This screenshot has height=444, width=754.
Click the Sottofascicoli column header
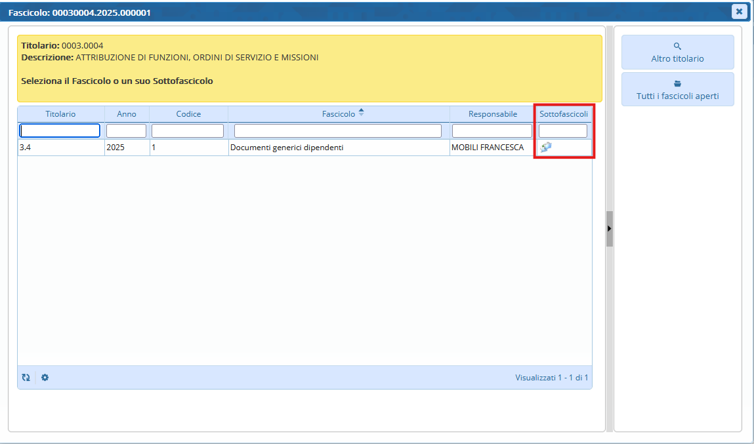[x=563, y=114]
